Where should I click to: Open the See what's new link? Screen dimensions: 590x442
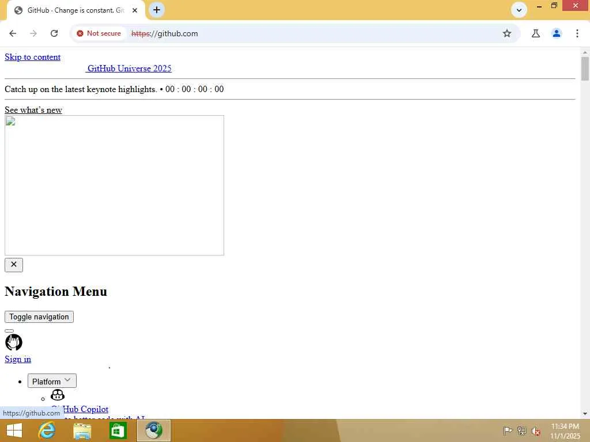[33, 110]
